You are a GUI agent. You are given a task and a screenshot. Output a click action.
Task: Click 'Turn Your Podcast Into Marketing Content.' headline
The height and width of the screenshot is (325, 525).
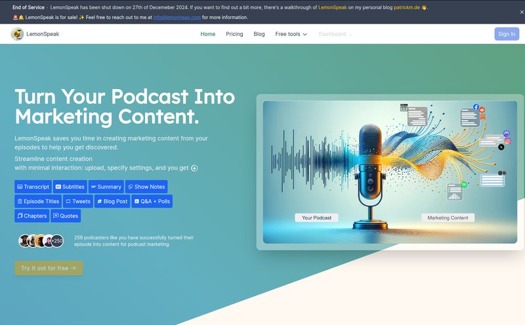[125, 106]
